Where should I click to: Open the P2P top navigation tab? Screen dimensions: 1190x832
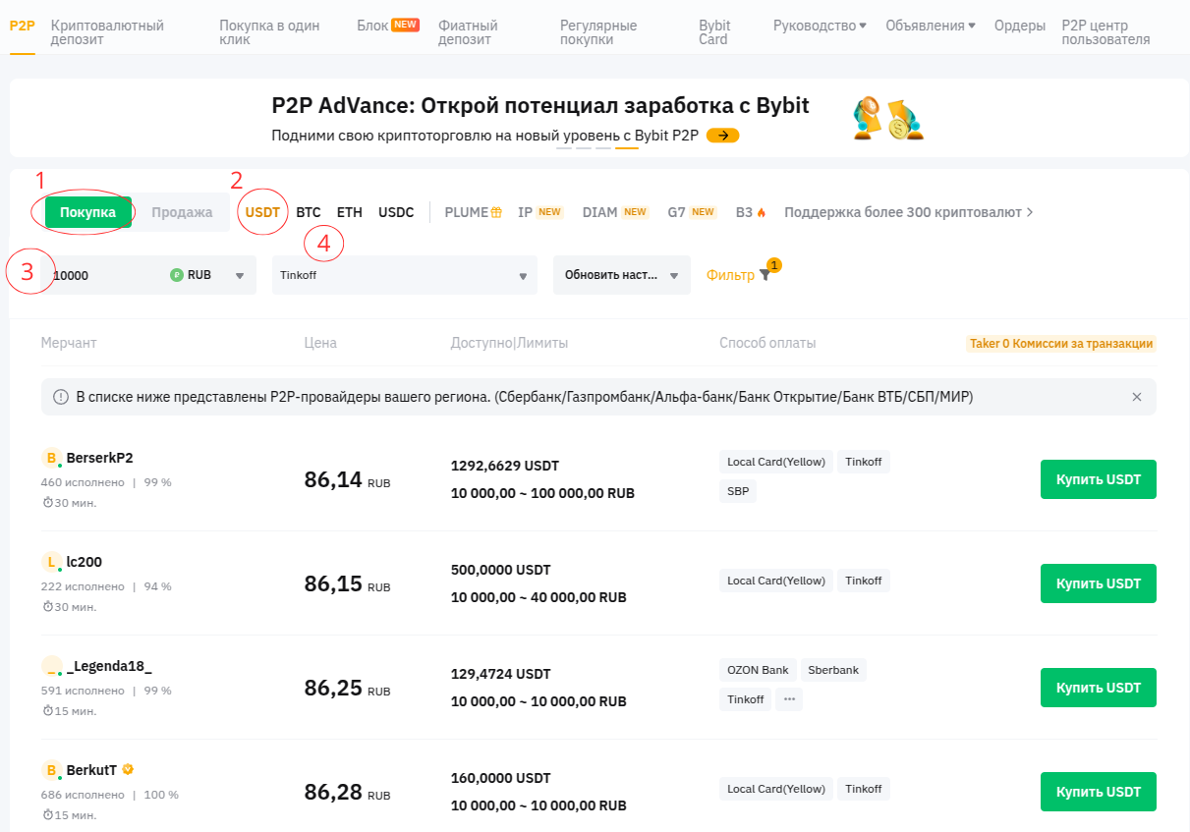point(22,26)
